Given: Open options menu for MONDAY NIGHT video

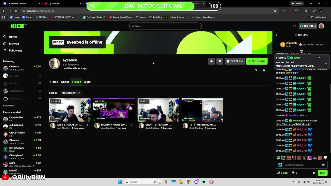Looking at the screenshot, I should (132, 125).
